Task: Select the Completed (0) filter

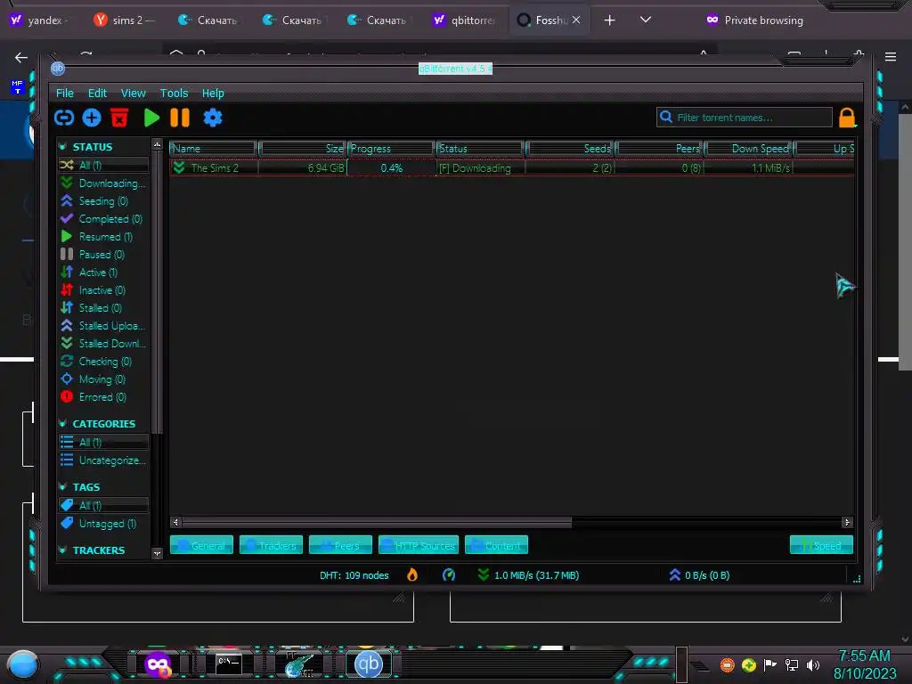Action: click(x=103, y=219)
